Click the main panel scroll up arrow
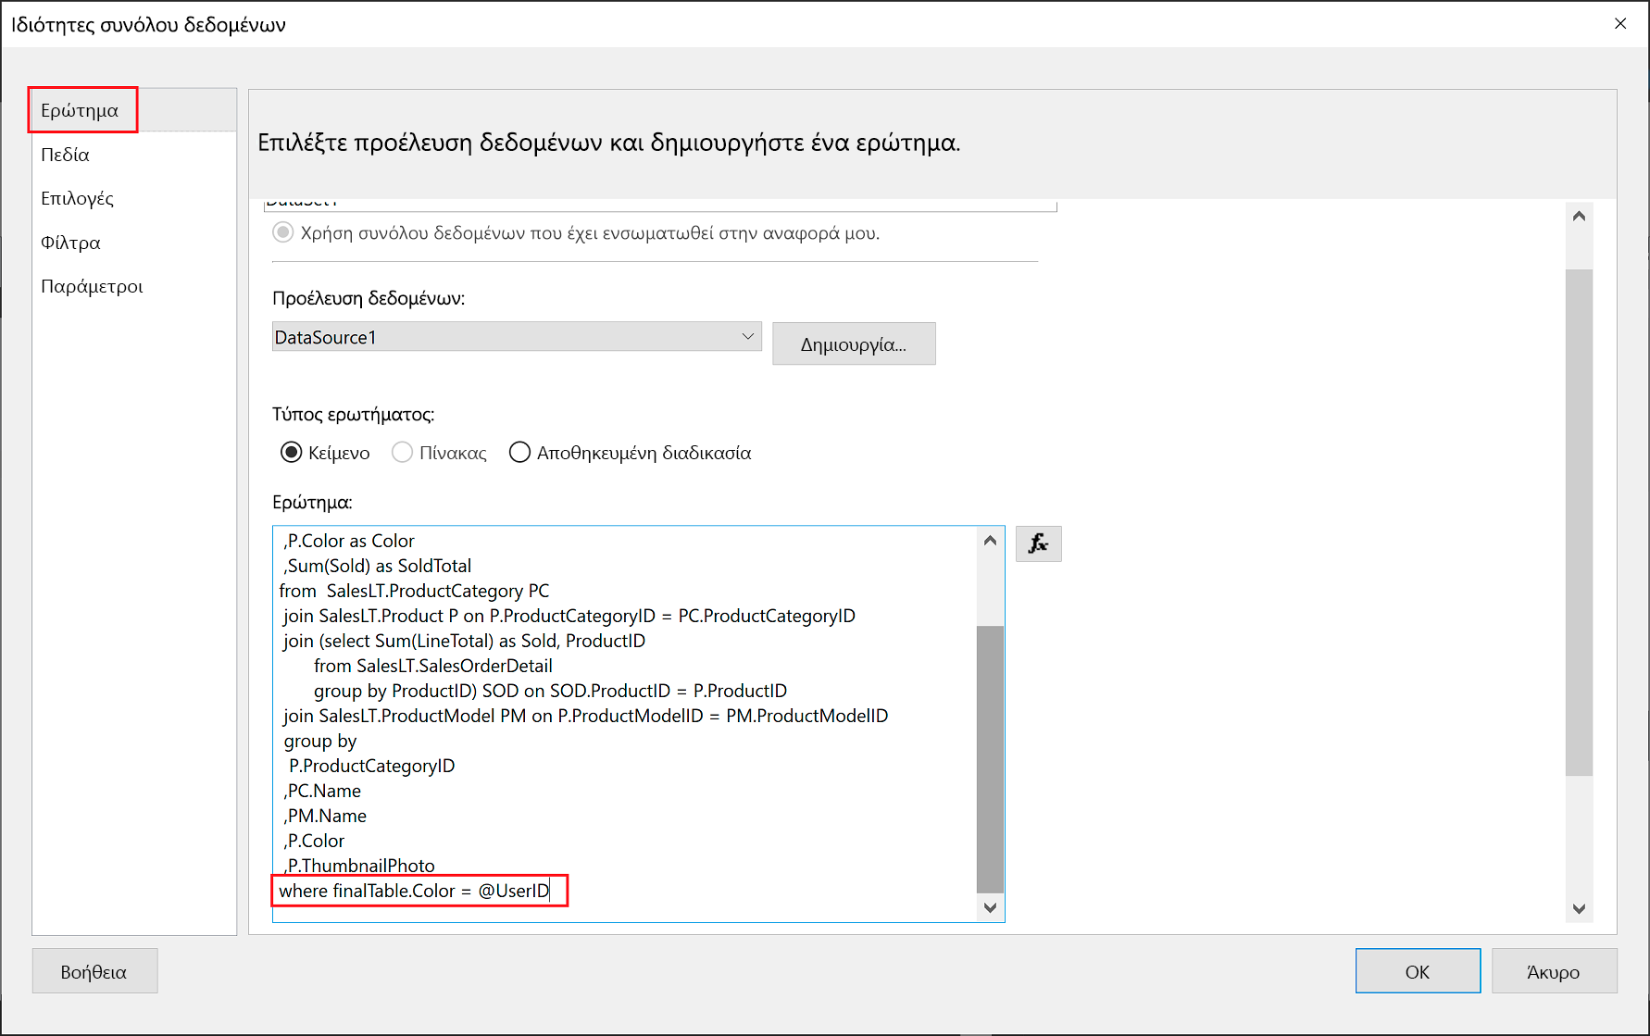Image resolution: width=1650 pixels, height=1036 pixels. pyautogui.click(x=1579, y=216)
